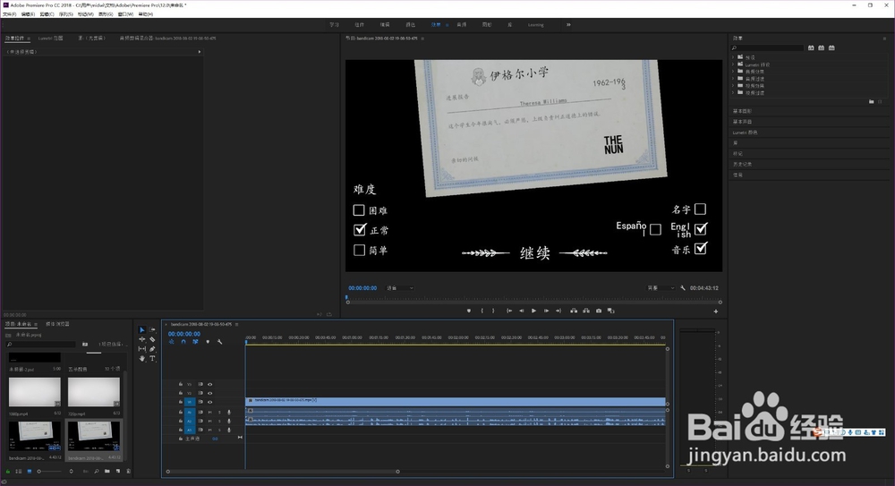Expand the third Effects folder
The image size is (895, 486).
tap(734, 72)
